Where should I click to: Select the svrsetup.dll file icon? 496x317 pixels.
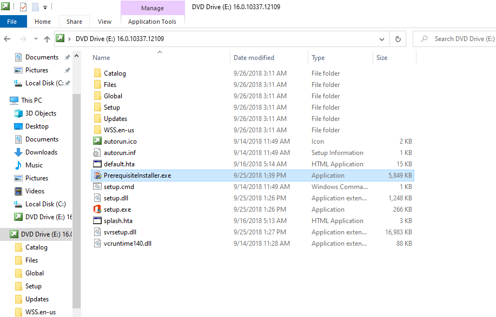coord(97,232)
